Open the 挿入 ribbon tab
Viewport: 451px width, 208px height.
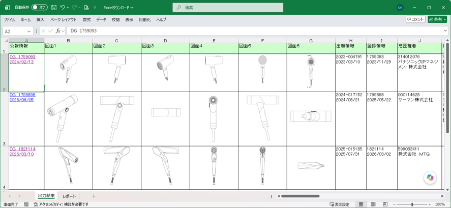coord(40,19)
